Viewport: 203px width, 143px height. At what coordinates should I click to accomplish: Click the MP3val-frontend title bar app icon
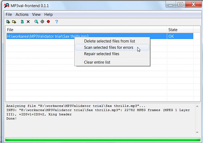coord(6,5)
